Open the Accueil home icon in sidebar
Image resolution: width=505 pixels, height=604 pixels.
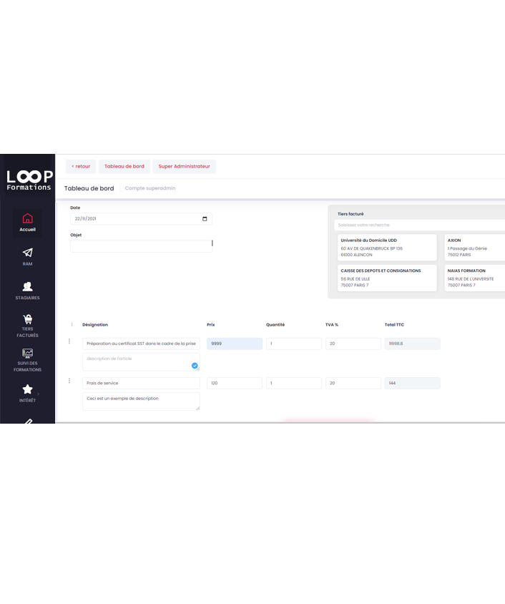(27, 219)
